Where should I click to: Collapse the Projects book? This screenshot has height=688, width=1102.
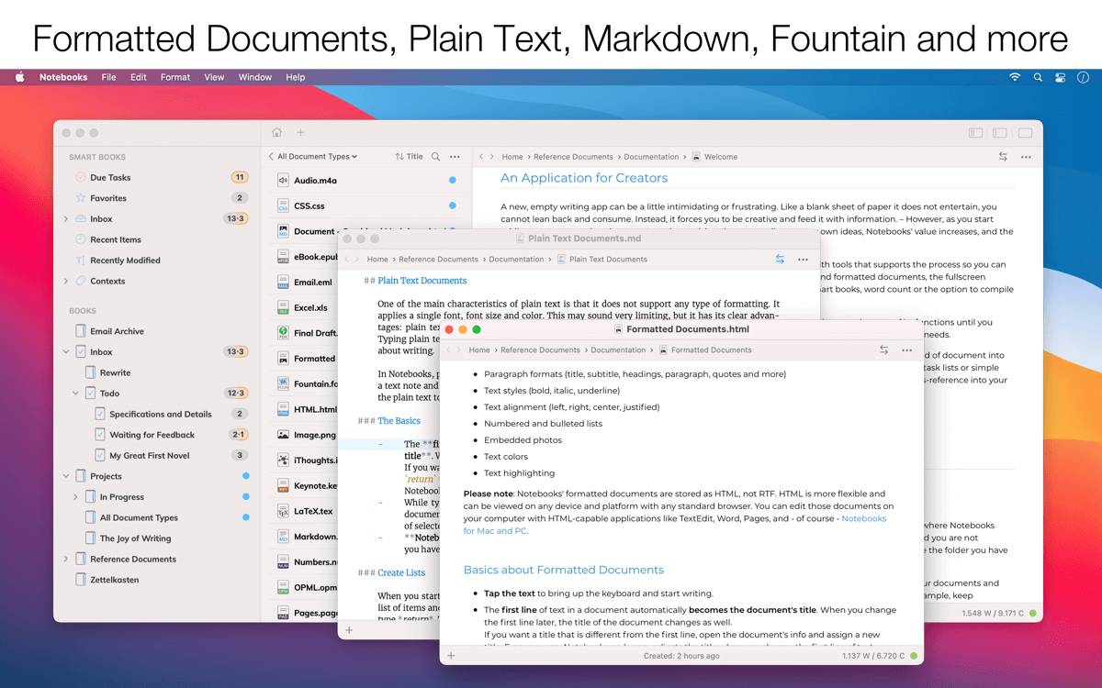(66, 476)
